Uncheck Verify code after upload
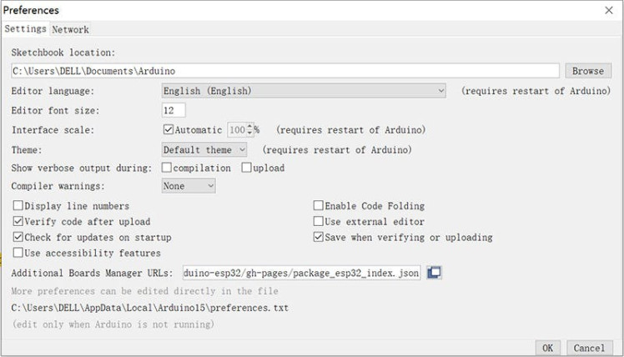Image resolution: width=624 pixels, height=357 pixels. pyautogui.click(x=18, y=222)
